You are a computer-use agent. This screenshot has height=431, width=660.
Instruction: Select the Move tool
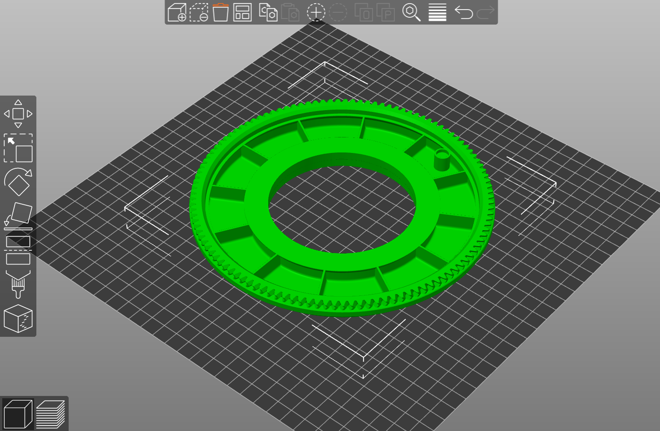coord(18,114)
